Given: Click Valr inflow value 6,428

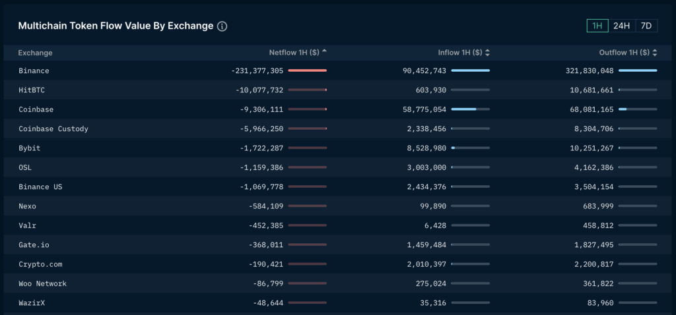Looking at the screenshot, I should [436, 225].
